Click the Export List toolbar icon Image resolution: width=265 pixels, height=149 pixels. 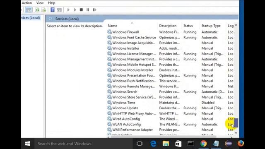coord(44,10)
